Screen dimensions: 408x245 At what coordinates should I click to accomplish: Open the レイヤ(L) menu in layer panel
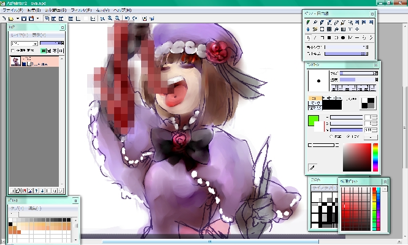[19, 35]
